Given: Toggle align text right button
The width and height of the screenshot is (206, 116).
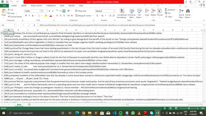Looking at the screenshot, I should tap(64, 16).
